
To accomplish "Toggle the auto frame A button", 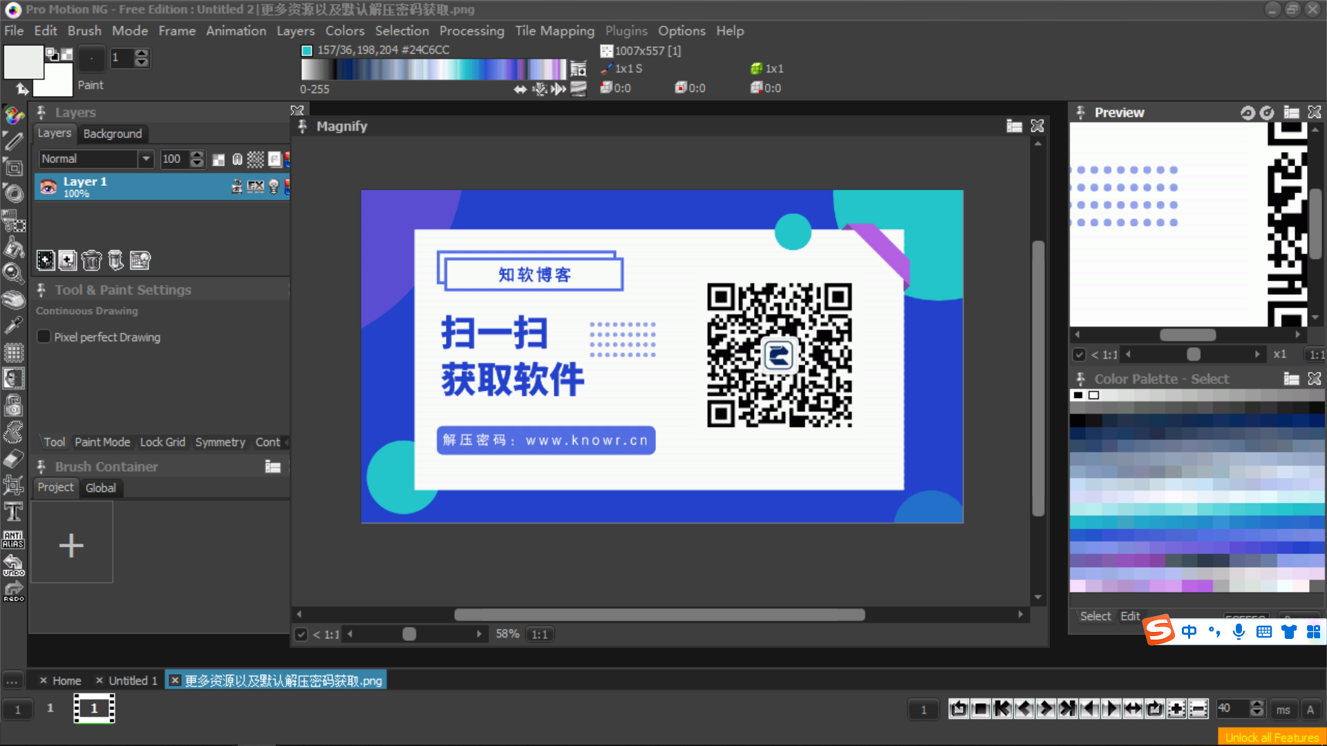I will coord(1310,709).
